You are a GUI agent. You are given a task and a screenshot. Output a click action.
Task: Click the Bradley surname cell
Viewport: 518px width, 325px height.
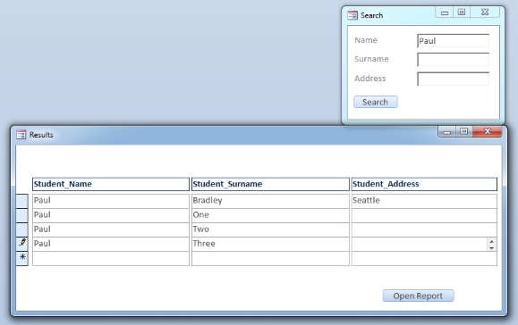(x=270, y=201)
